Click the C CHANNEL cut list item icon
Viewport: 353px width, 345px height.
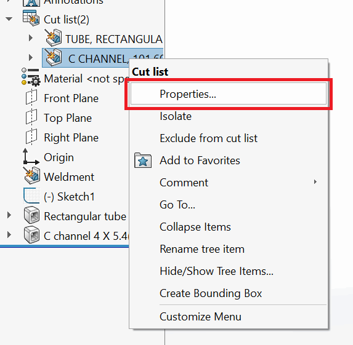click(53, 58)
